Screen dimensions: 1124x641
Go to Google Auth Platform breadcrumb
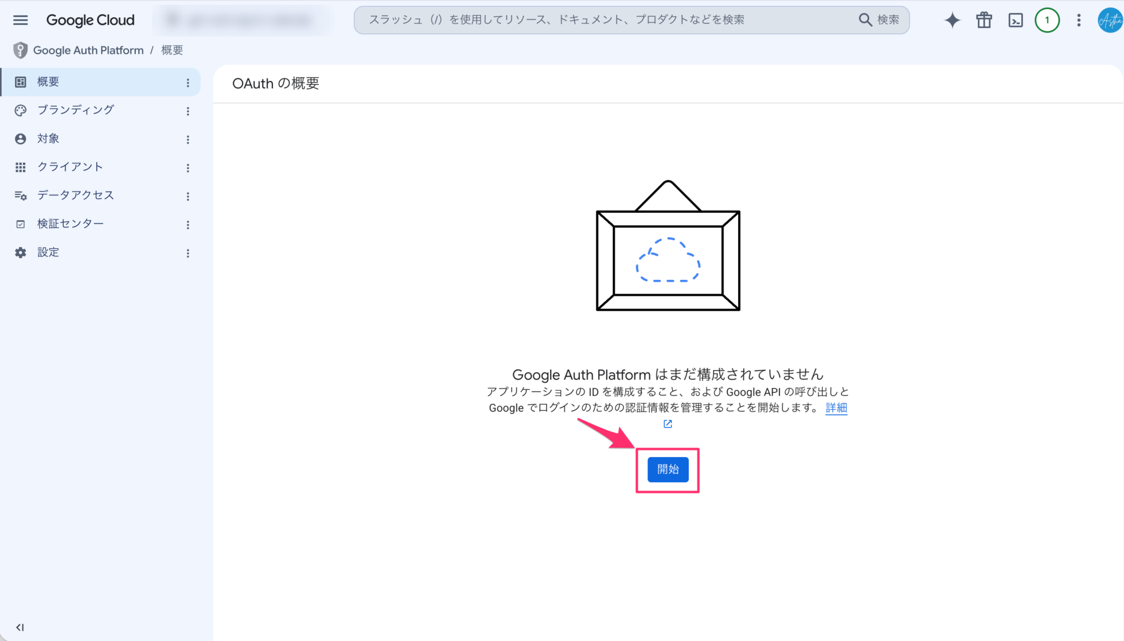click(88, 50)
